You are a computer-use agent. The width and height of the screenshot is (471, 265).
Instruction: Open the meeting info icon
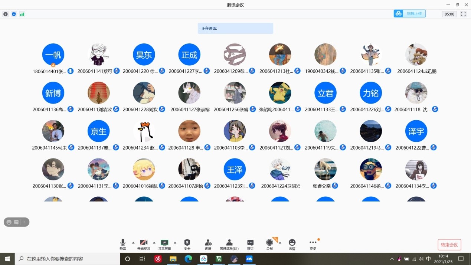(x=6, y=14)
